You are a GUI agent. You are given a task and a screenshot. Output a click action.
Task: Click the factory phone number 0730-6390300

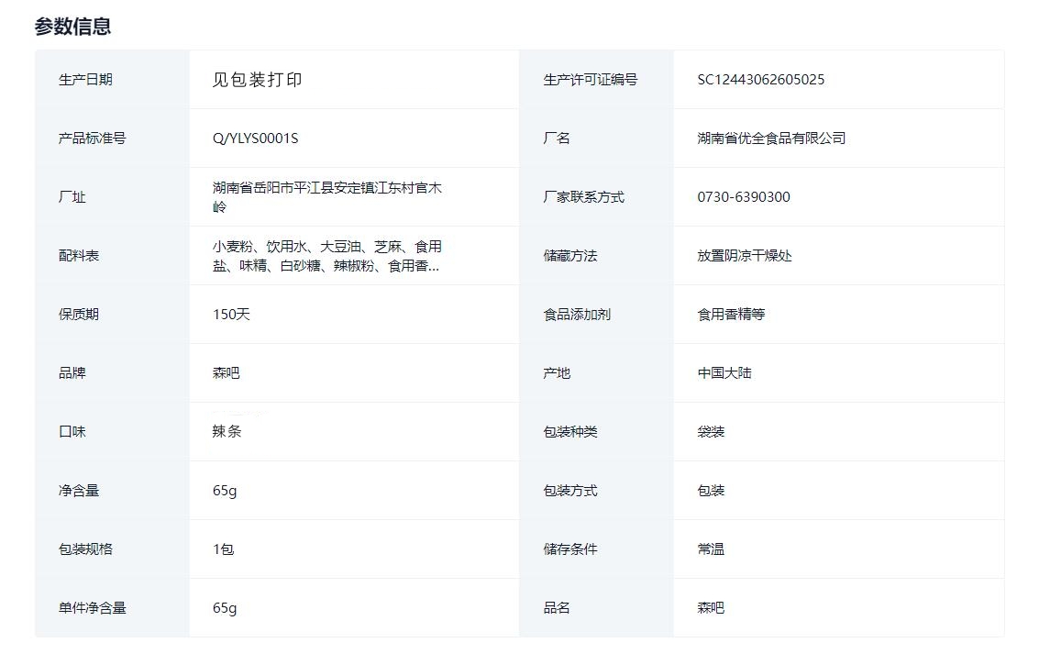(743, 197)
